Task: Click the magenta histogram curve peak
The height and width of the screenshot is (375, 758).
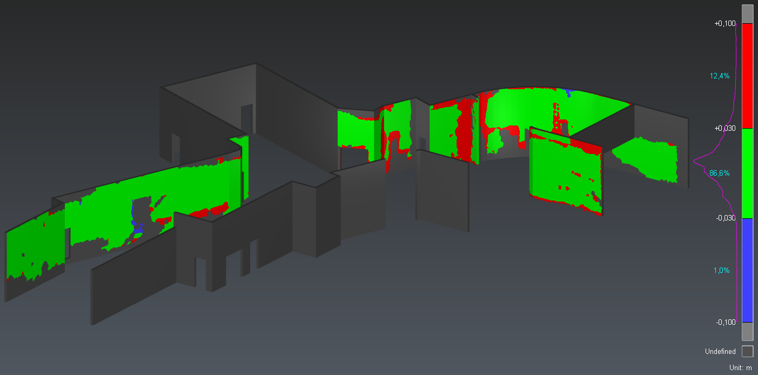Action: 696,160
